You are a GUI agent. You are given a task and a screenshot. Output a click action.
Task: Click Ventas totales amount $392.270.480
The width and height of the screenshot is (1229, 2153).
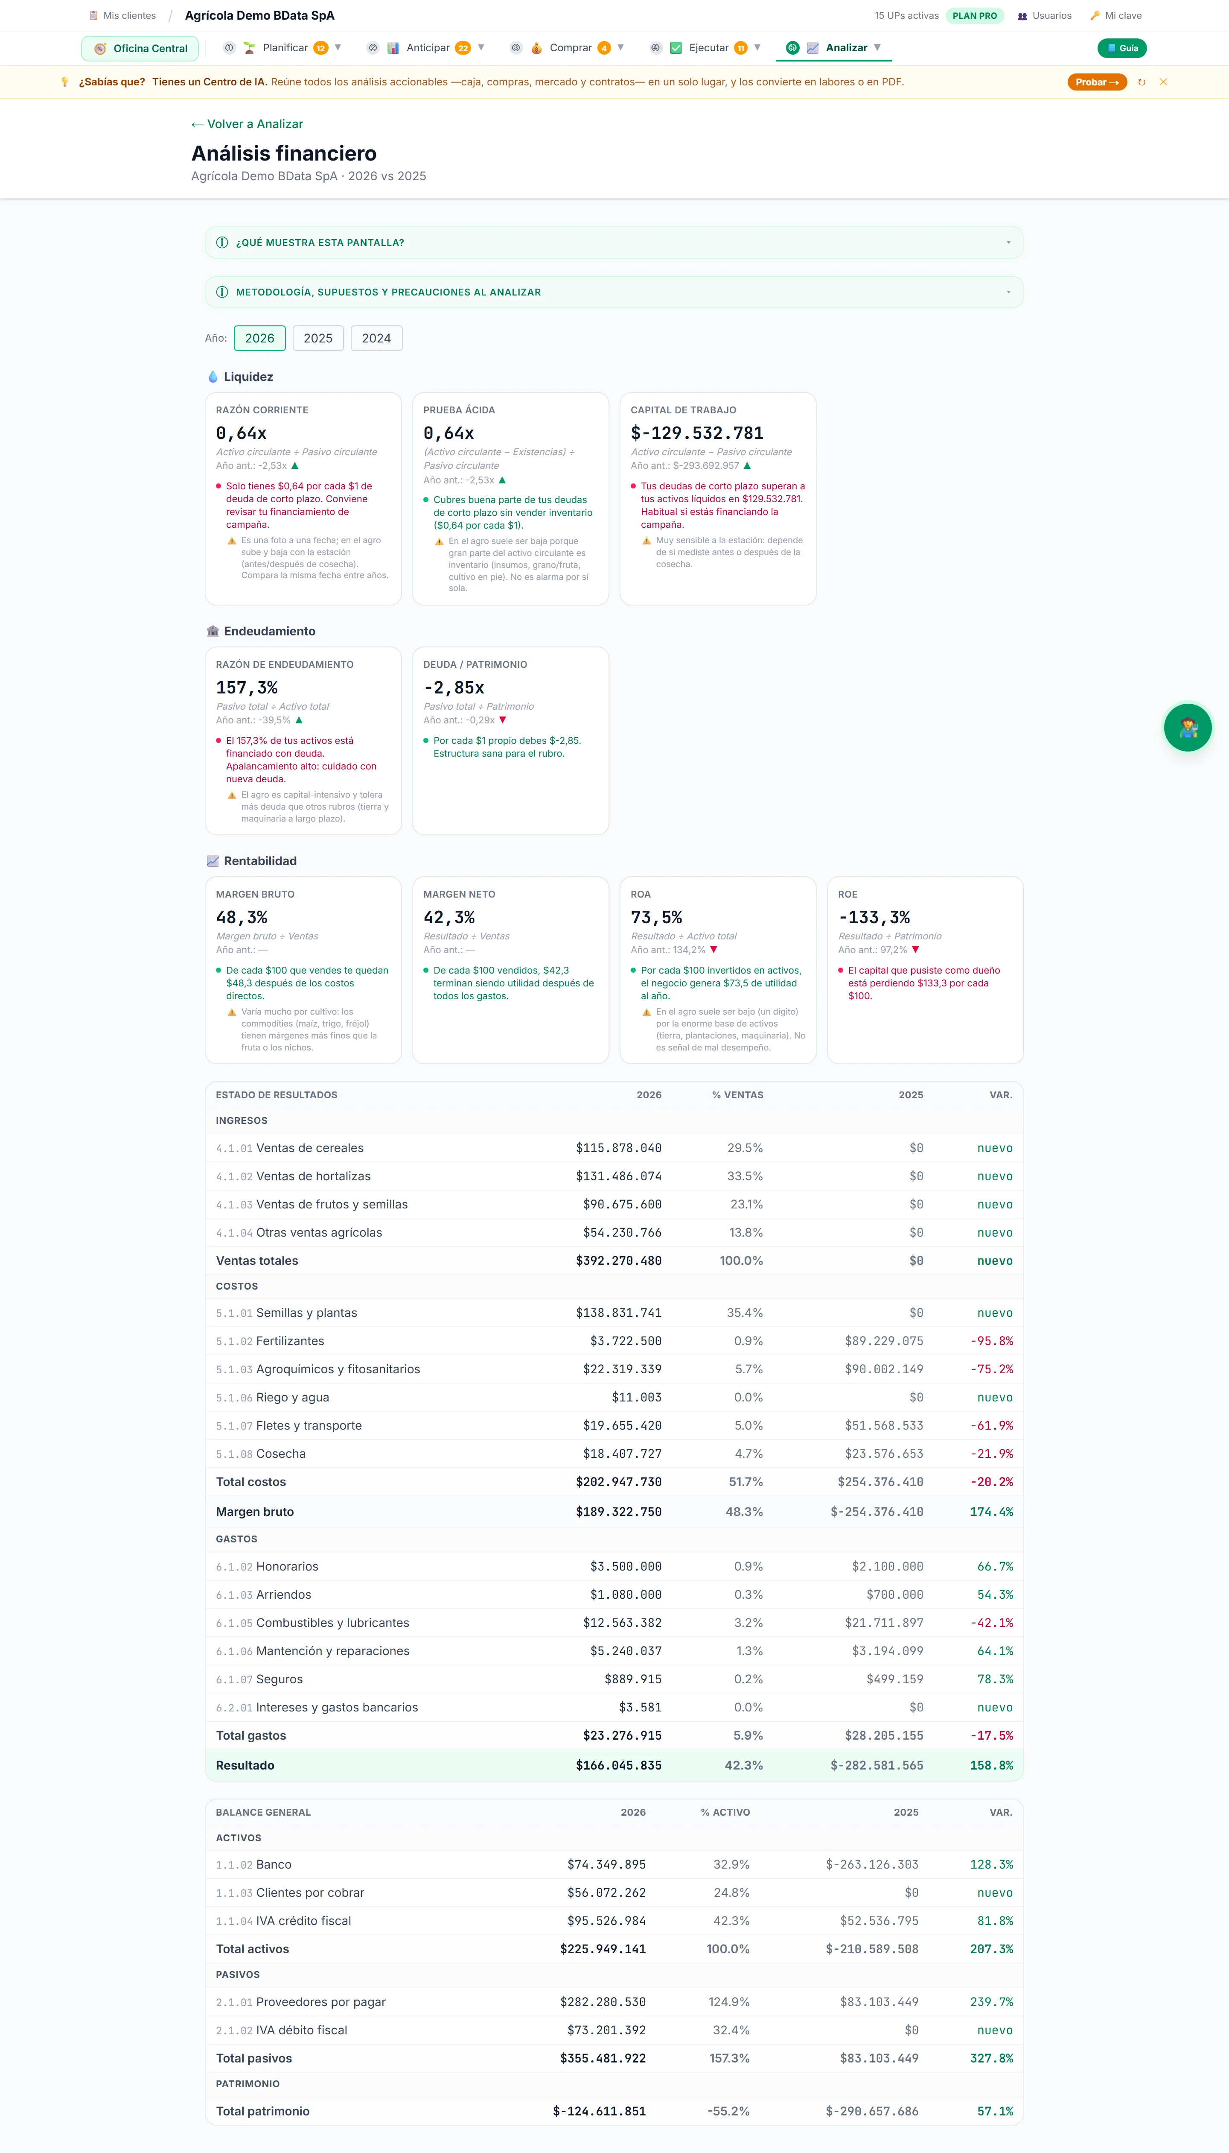click(618, 1261)
